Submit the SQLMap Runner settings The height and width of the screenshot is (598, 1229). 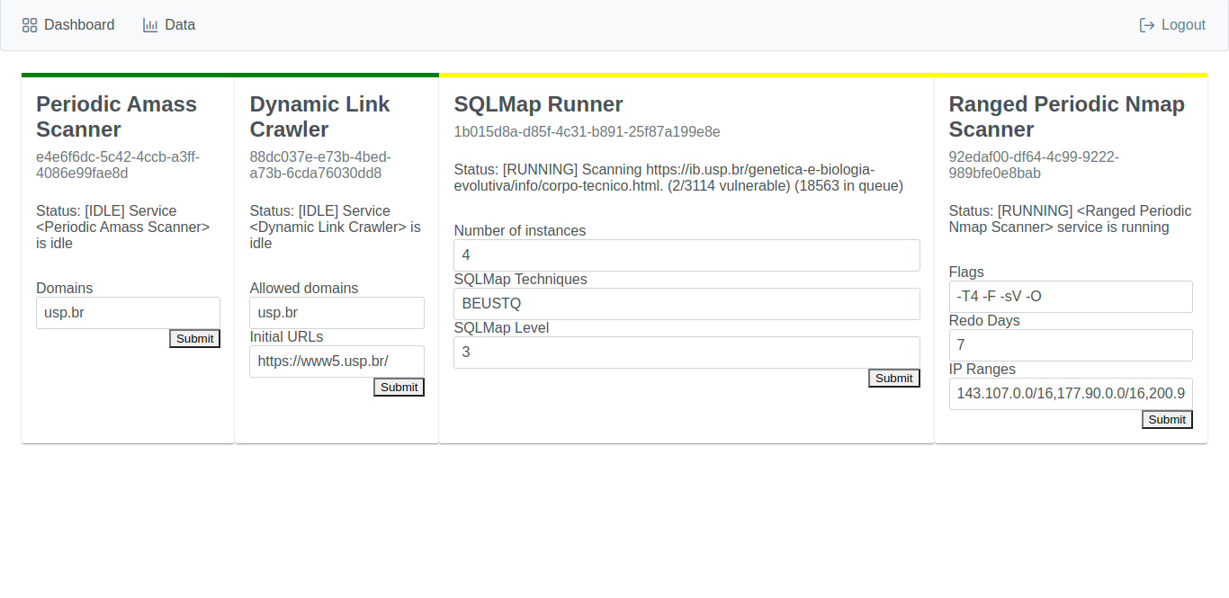point(894,378)
